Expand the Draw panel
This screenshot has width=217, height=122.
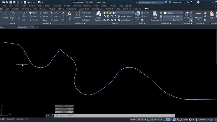pyautogui.click(x=12, y=24)
